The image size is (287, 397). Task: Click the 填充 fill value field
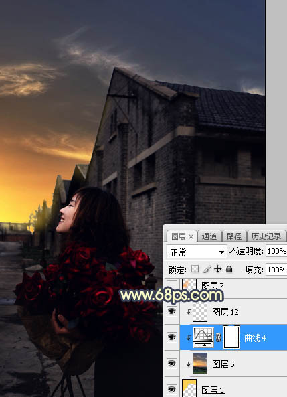coord(276,270)
